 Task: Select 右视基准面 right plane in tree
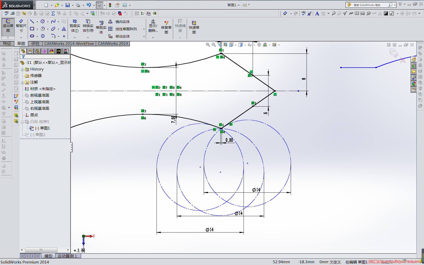[37, 109]
